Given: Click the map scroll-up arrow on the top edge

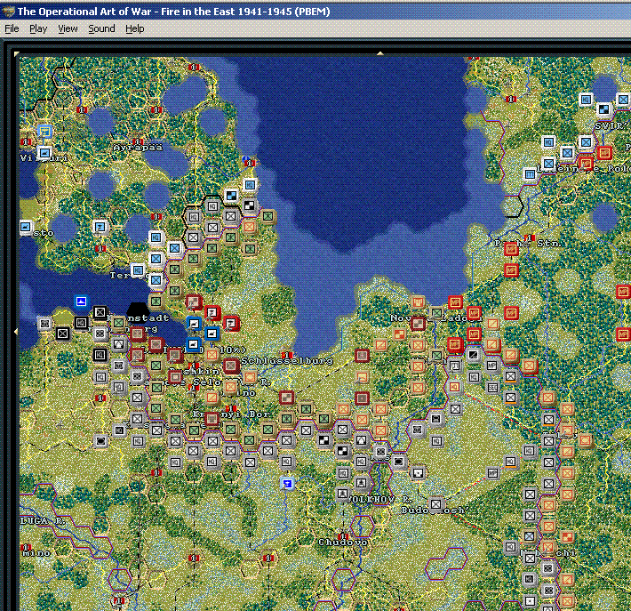Looking at the screenshot, I should 379,52.
